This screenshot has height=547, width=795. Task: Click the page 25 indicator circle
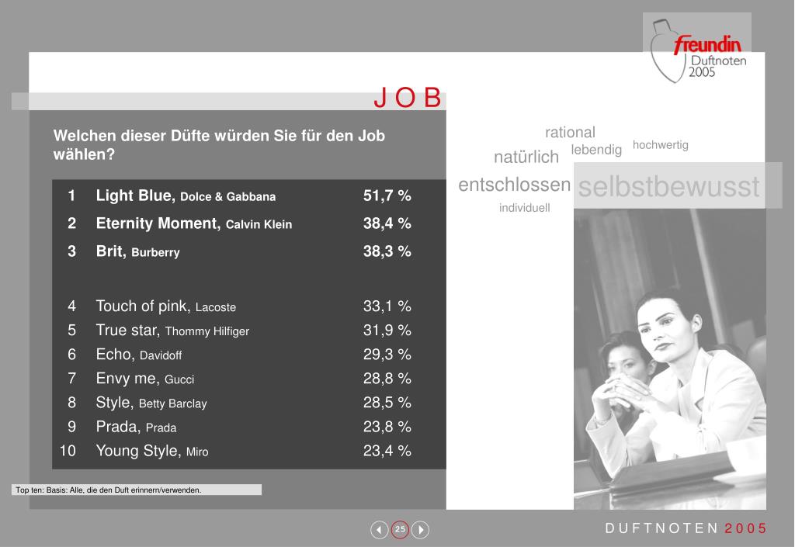click(x=400, y=529)
